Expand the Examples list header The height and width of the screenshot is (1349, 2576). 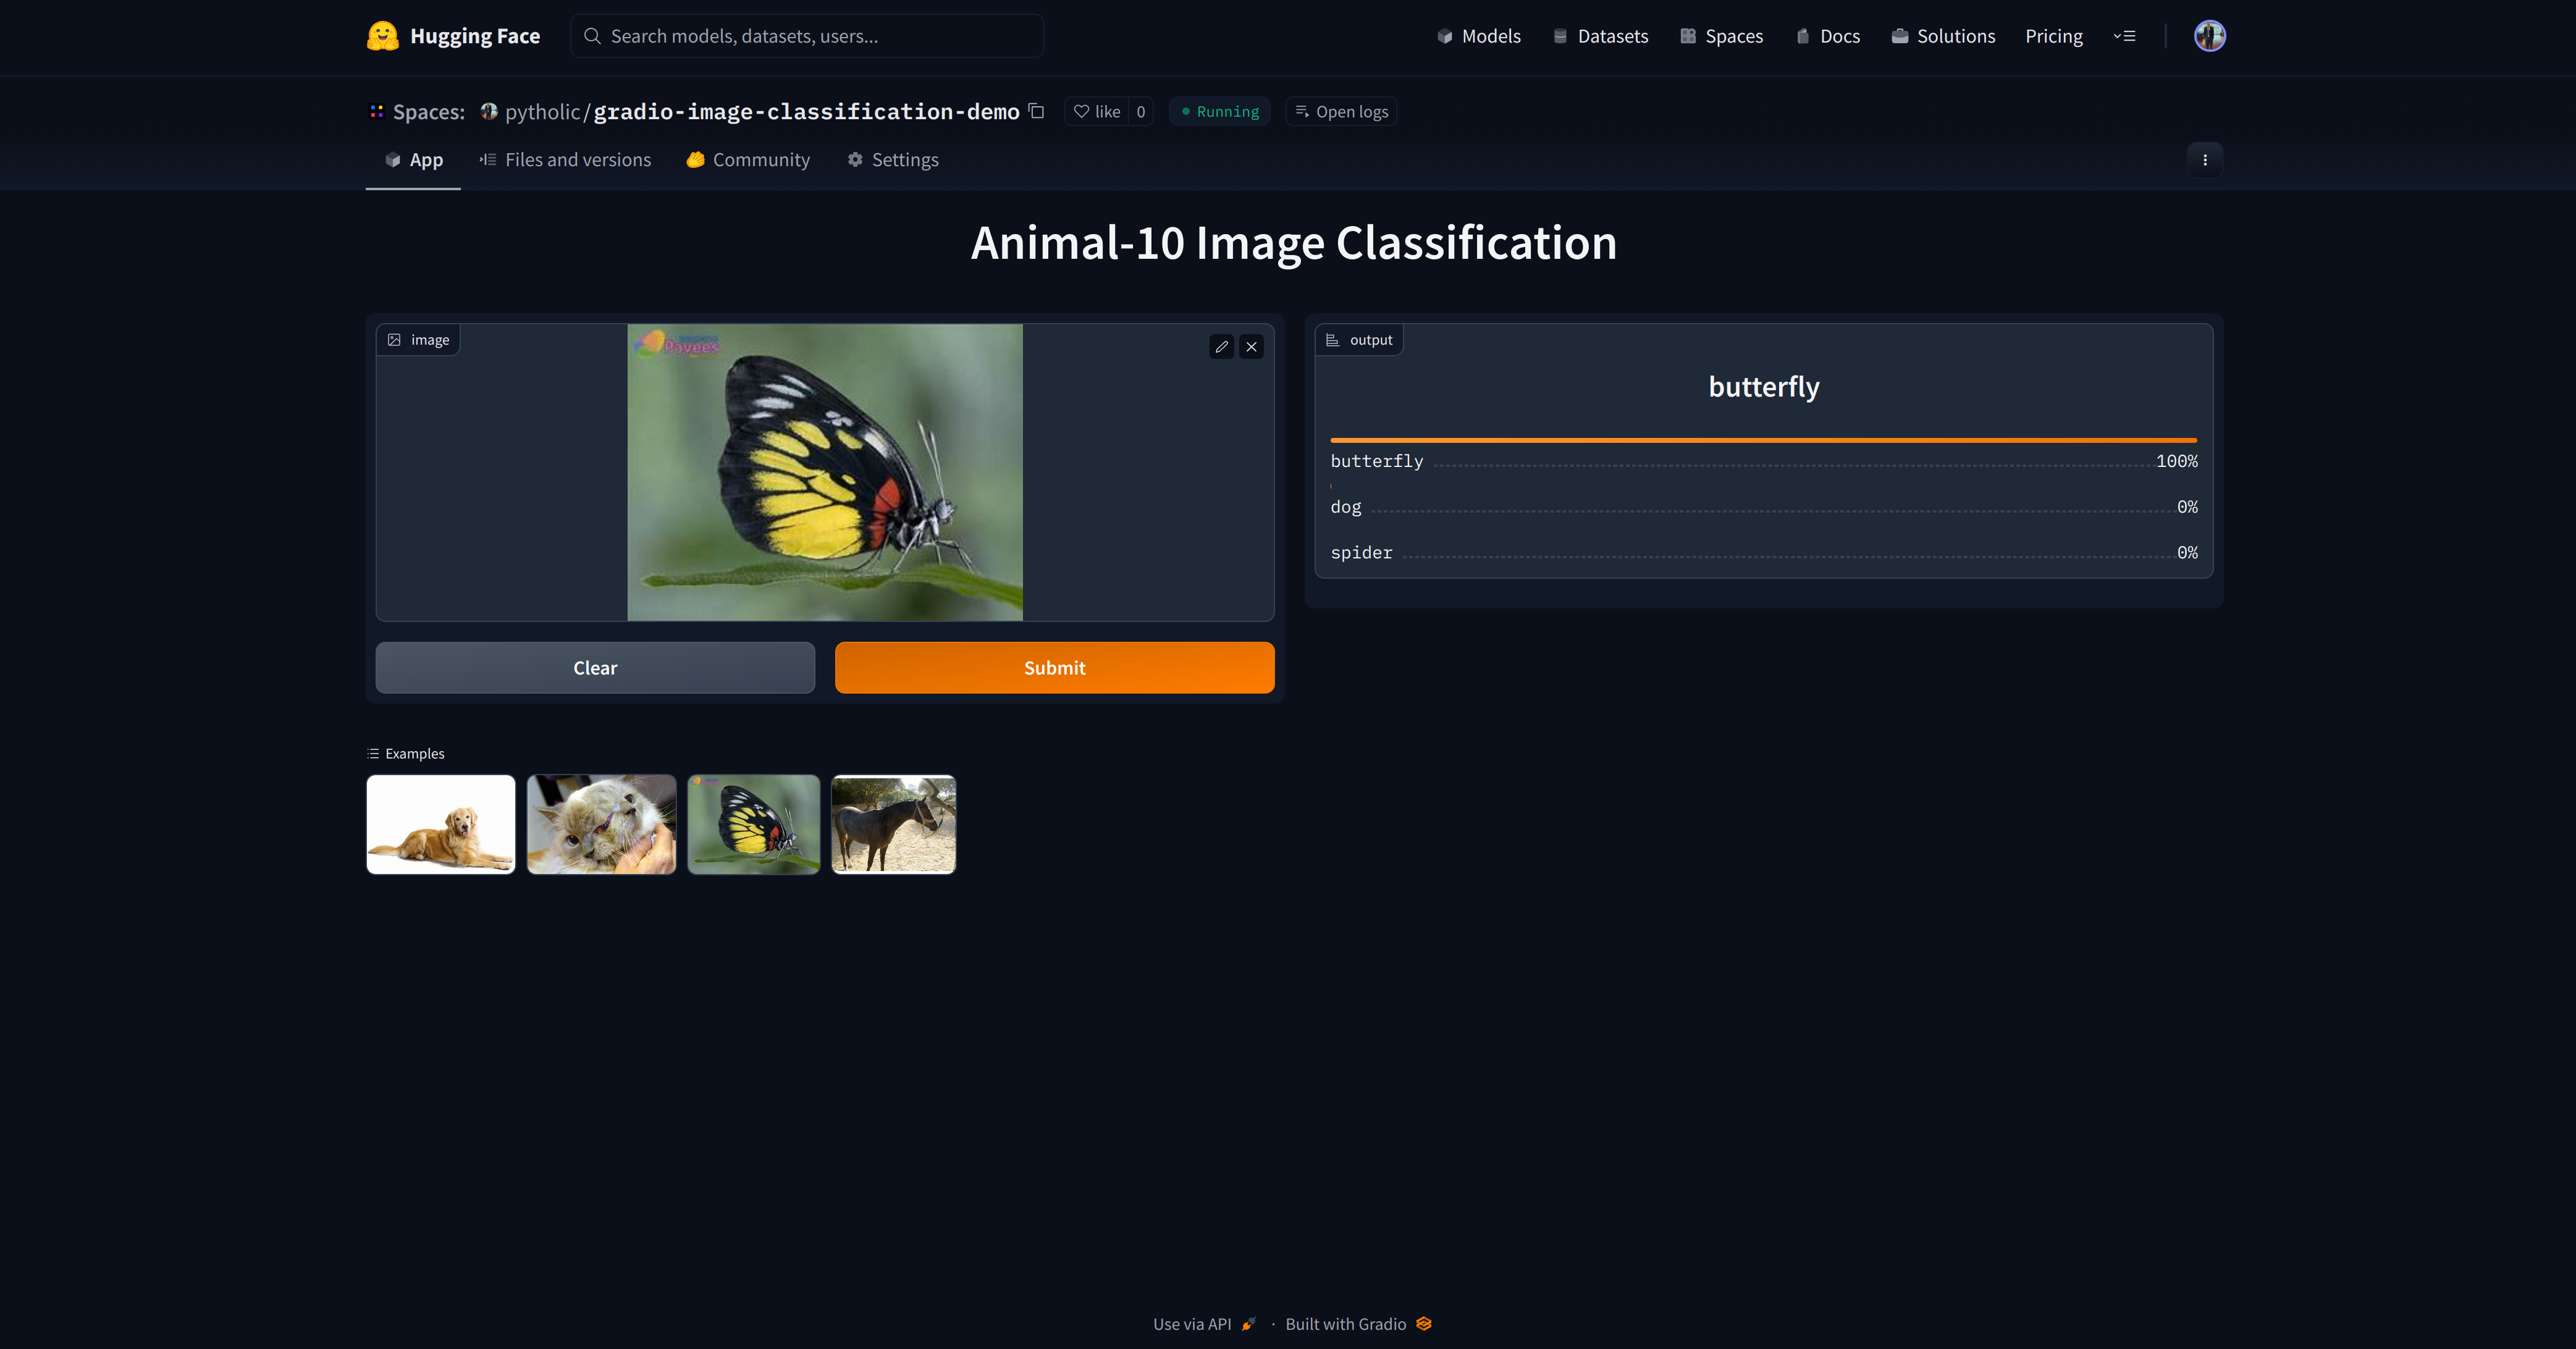tap(405, 753)
